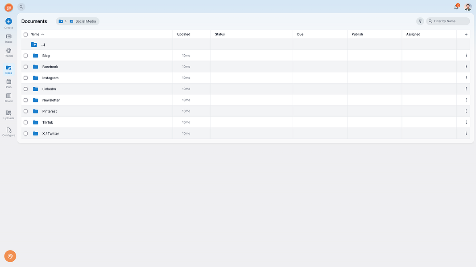Open the Uploads section
The image size is (476, 267).
pos(8,113)
